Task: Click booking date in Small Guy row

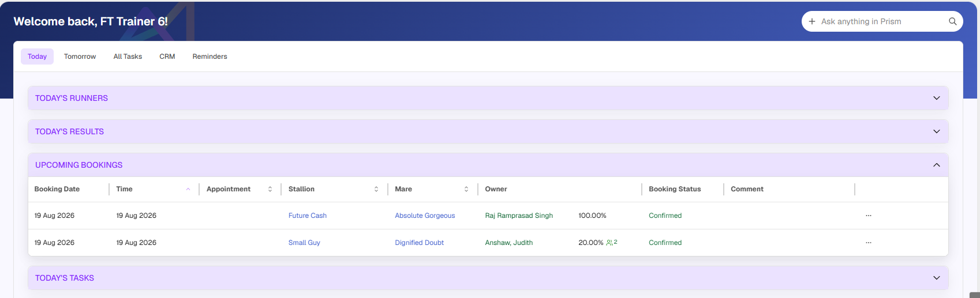Action: tap(54, 243)
